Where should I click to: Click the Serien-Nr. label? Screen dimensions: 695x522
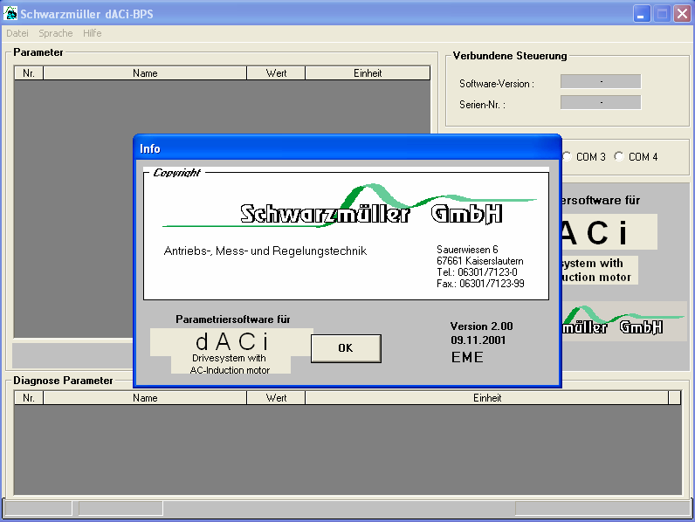coord(482,105)
